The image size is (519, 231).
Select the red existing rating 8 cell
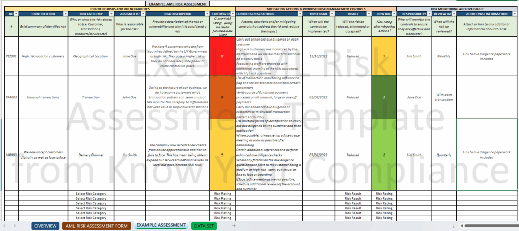pyautogui.click(x=223, y=56)
